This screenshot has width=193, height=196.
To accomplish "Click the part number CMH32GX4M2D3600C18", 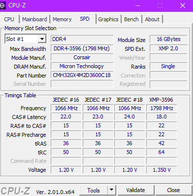I will [x=82, y=75].
